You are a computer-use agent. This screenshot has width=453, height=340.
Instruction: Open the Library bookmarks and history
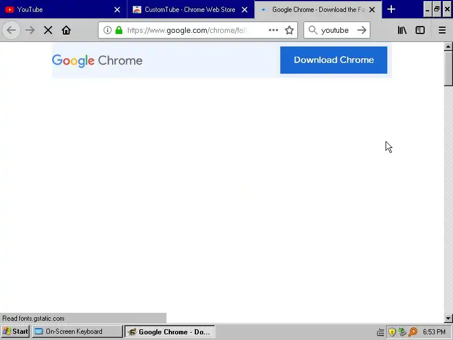402,30
